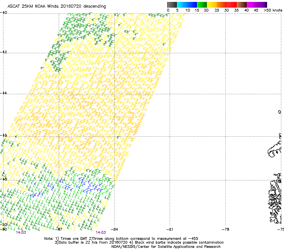The height and width of the screenshot is (249, 284).
Task: Select the '15' knots legend label
Action: (197, 10)
